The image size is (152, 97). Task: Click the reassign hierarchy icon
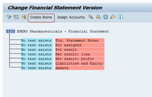click(x=98, y=17)
